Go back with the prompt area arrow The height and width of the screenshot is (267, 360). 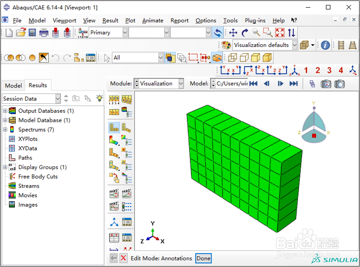(114, 258)
